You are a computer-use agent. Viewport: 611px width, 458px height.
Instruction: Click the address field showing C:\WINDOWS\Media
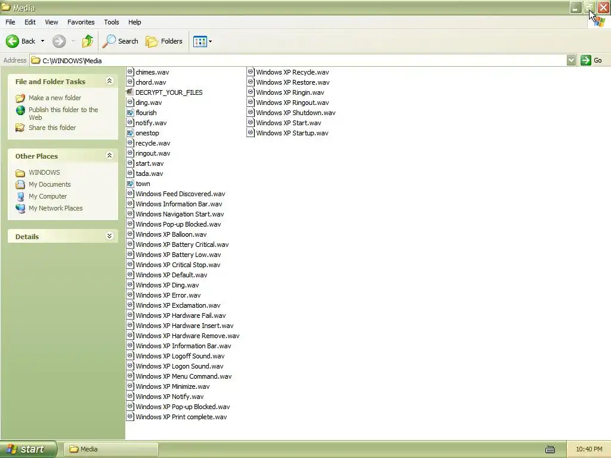click(x=298, y=60)
